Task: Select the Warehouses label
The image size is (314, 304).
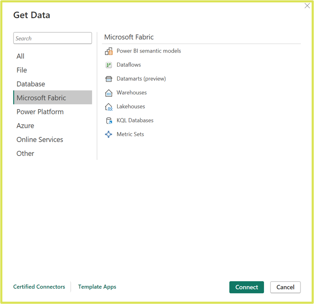Action: [131, 93]
